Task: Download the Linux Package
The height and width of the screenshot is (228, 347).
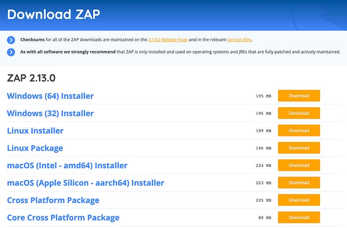Action: tap(299, 148)
